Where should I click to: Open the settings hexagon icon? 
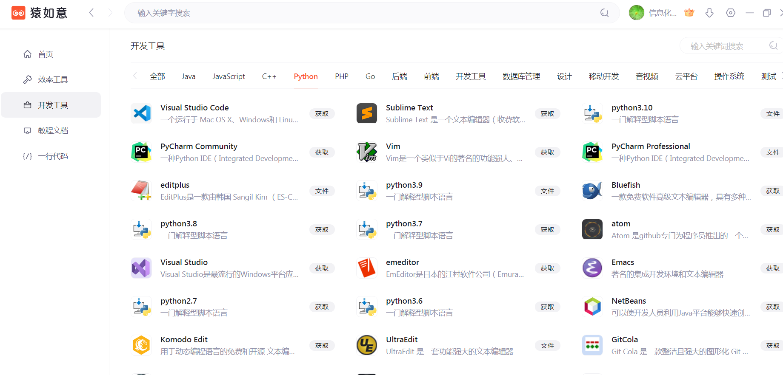[731, 13]
